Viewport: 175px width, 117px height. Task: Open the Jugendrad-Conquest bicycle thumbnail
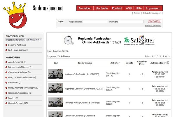click(x=55, y=88)
